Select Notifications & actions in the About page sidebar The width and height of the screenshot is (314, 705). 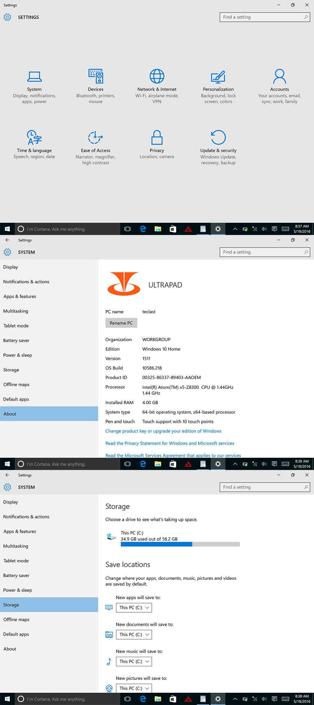[49, 282]
